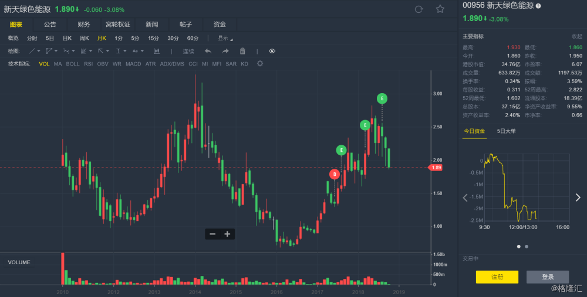Select the 分时 intraday view
The width and height of the screenshot is (587, 297).
tap(32, 38)
